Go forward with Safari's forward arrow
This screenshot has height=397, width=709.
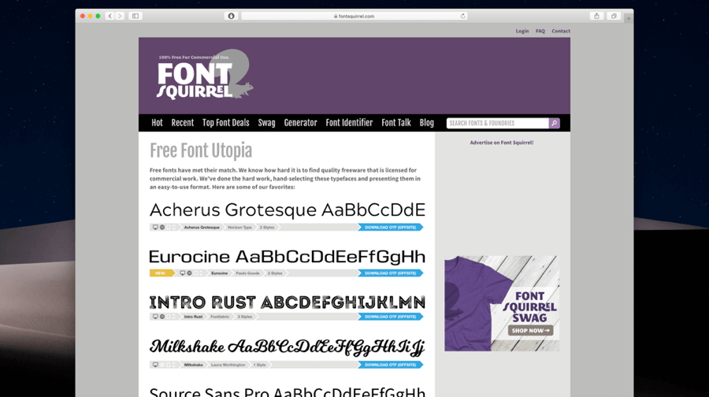pyautogui.click(x=120, y=16)
